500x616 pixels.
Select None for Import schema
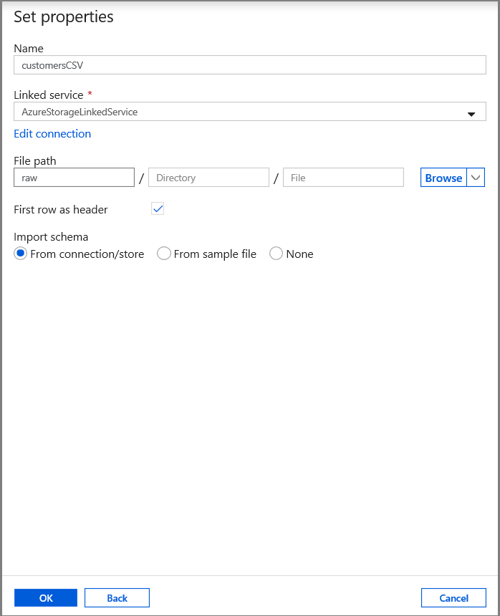click(x=277, y=254)
